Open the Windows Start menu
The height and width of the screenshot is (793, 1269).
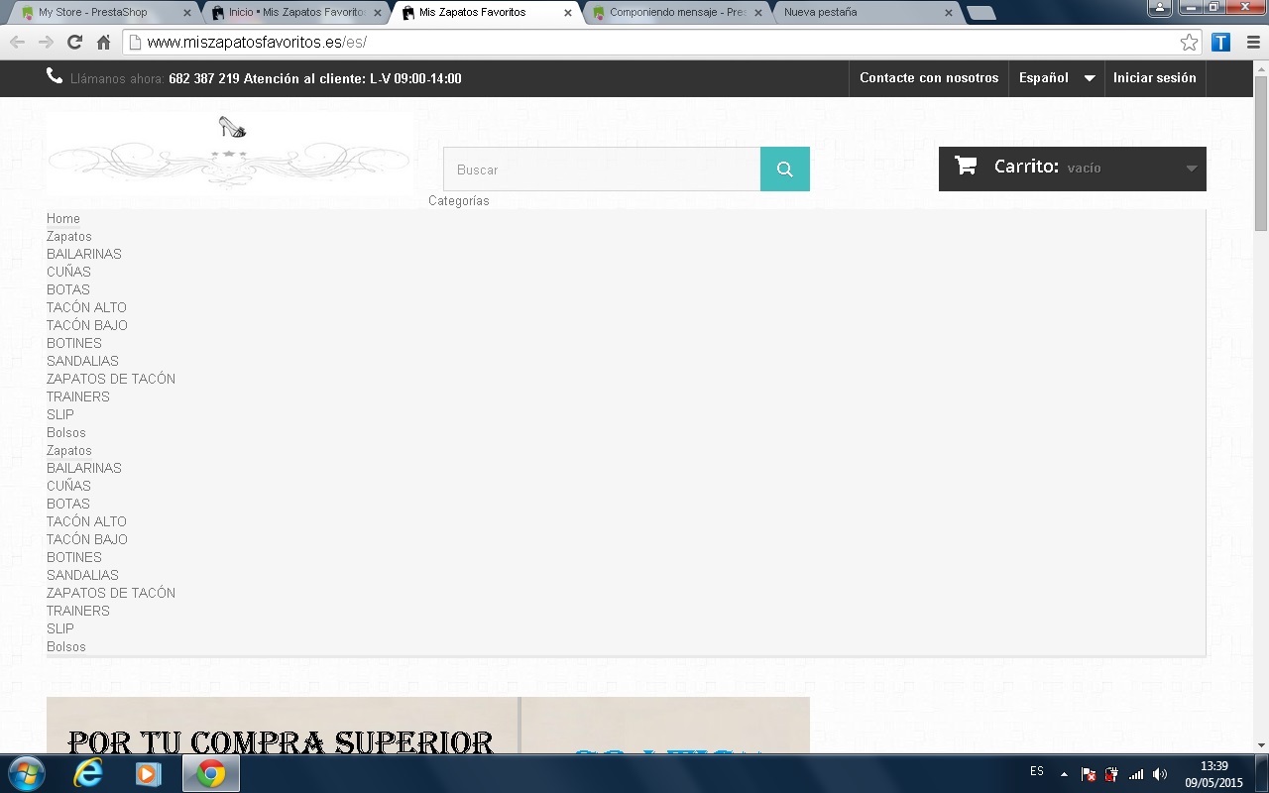(x=26, y=773)
